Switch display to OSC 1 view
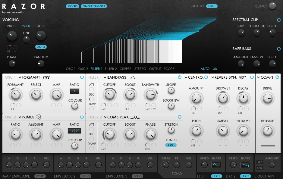Viewport: 283px width, 179px height. pos(71,69)
